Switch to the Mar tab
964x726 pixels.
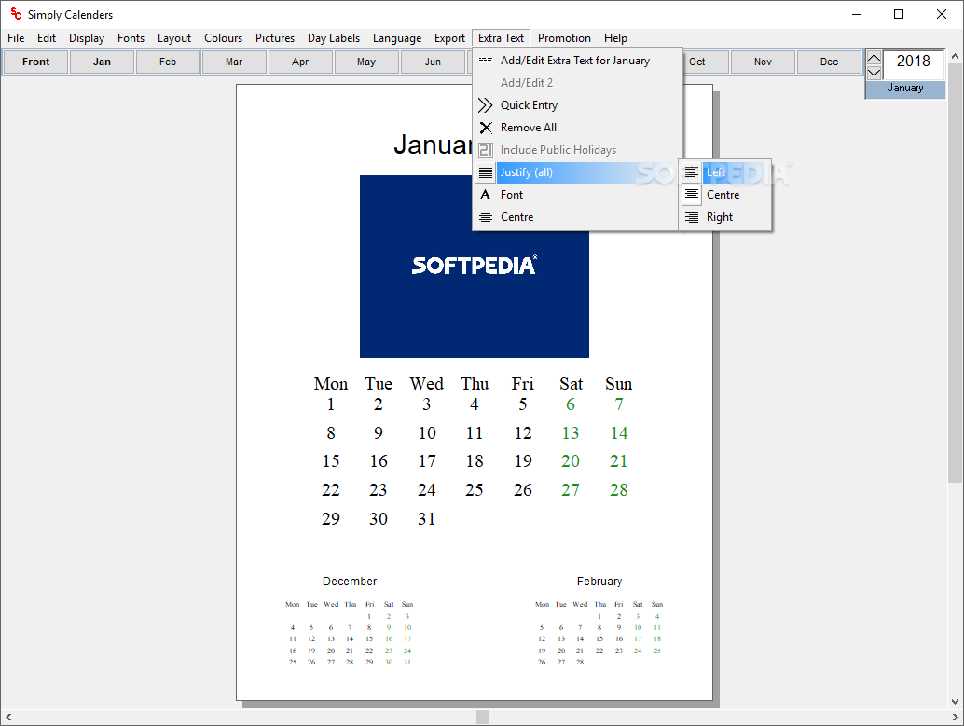click(234, 62)
